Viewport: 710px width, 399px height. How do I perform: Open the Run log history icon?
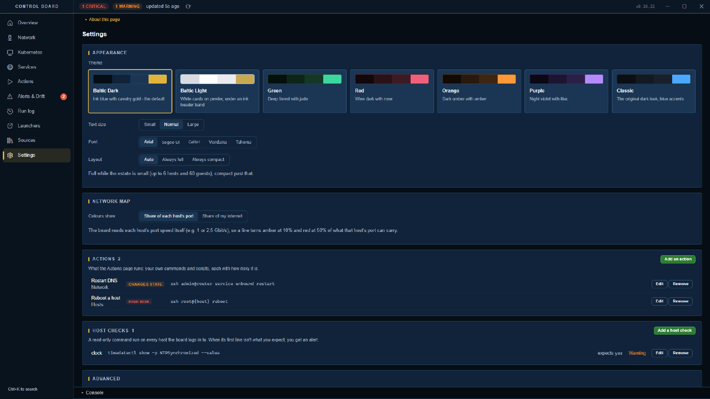[10, 112]
